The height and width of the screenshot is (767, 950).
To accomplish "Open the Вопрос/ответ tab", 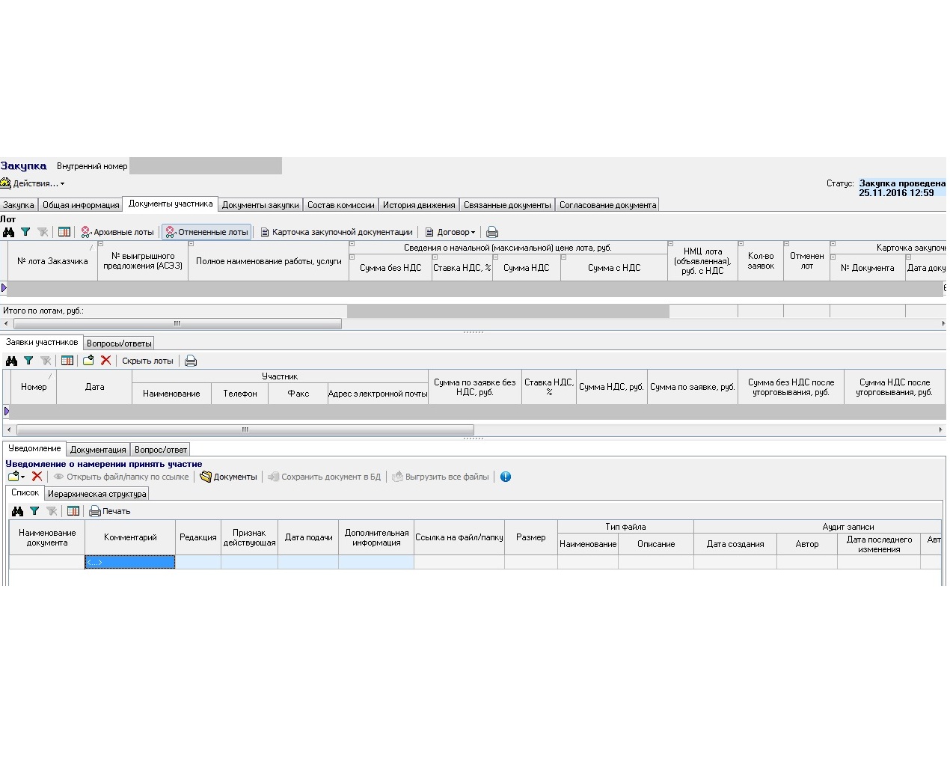I will click(160, 450).
